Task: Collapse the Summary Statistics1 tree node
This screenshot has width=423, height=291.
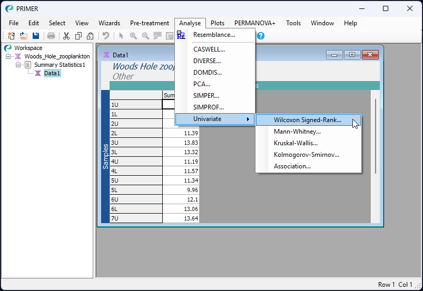Action: pos(18,65)
